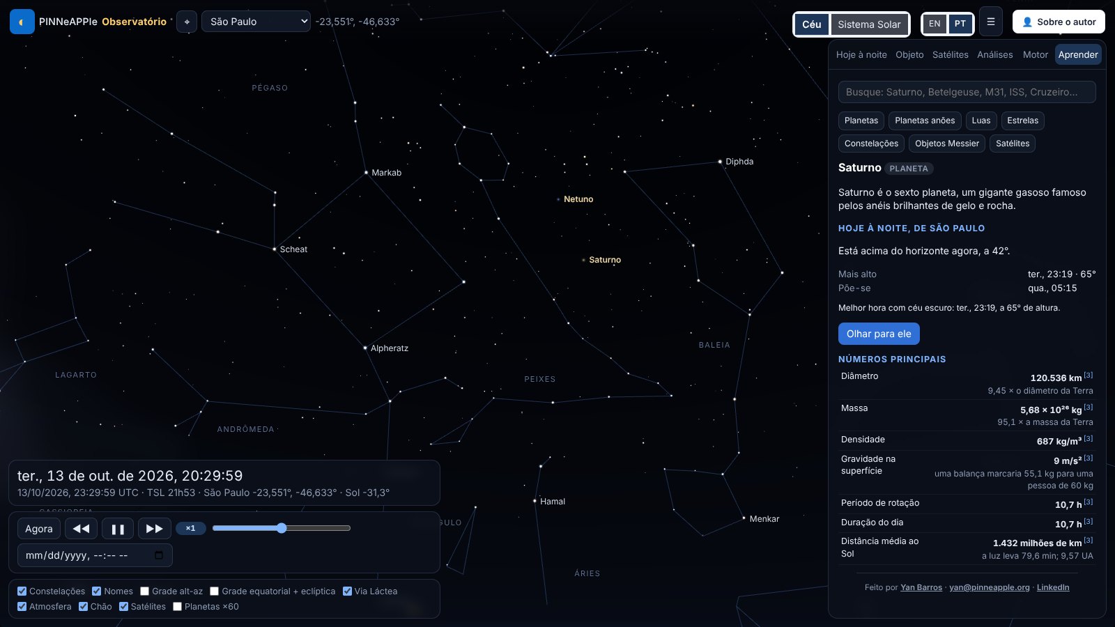1115x627 pixels.
Task: Switch language to EN
Action: [935, 24]
